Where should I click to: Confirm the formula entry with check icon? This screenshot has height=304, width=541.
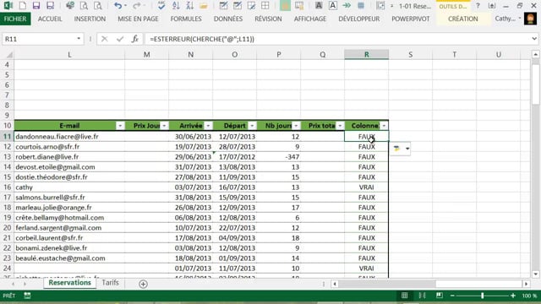(120, 39)
